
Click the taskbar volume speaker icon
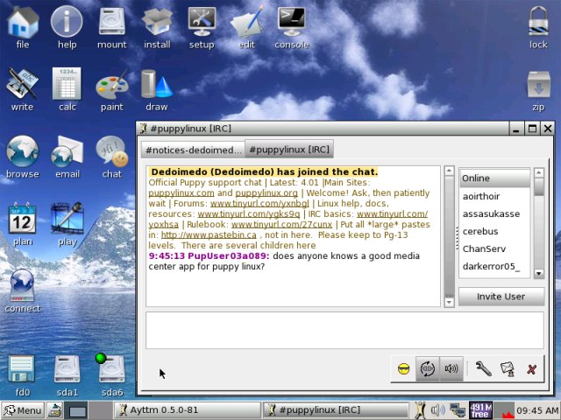coord(438,410)
